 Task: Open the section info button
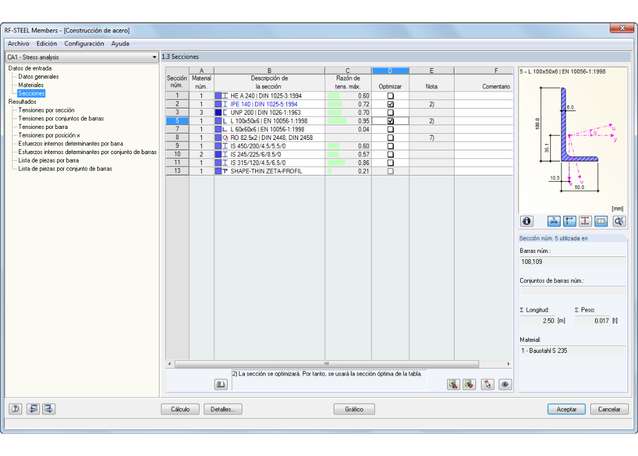(x=526, y=221)
